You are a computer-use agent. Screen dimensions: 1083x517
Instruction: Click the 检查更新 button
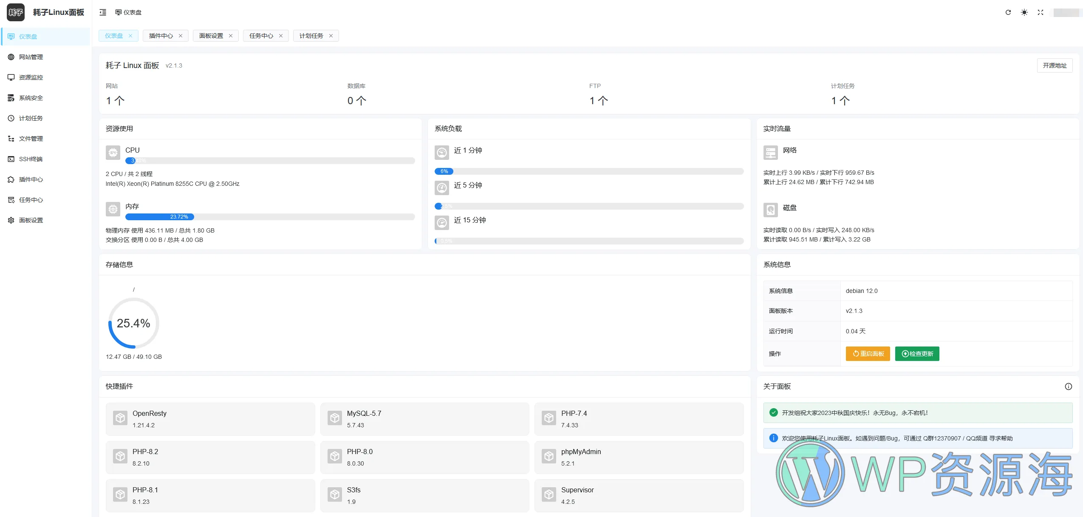click(917, 354)
